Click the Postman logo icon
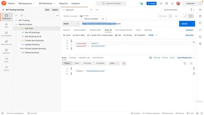This screenshot has height=115, width=204. tap(4, 3)
